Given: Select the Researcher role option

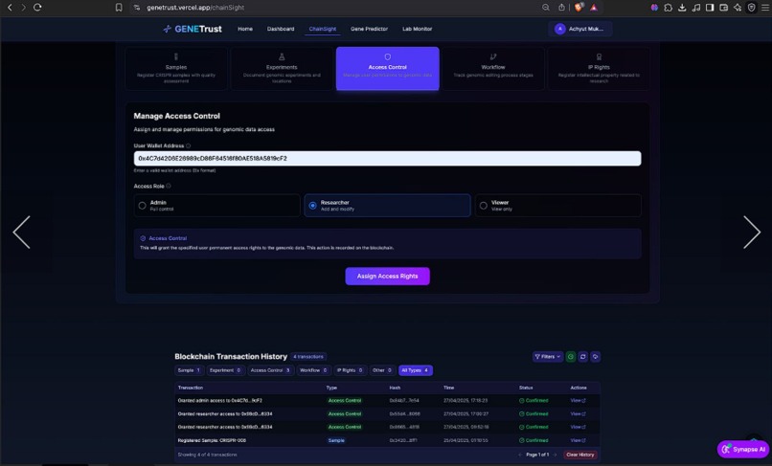Looking at the screenshot, I should coord(388,206).
